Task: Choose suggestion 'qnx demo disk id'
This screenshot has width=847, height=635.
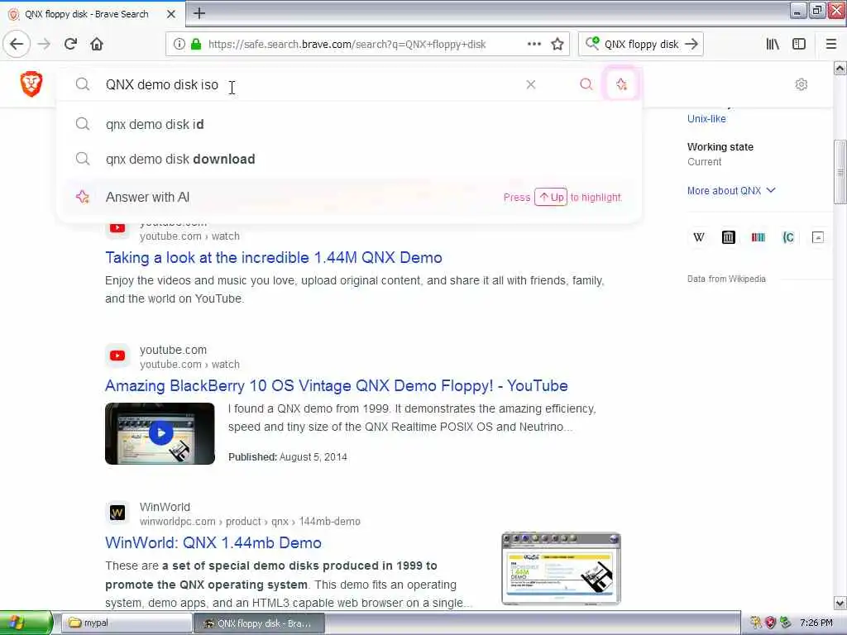Action: coord(349,124)
